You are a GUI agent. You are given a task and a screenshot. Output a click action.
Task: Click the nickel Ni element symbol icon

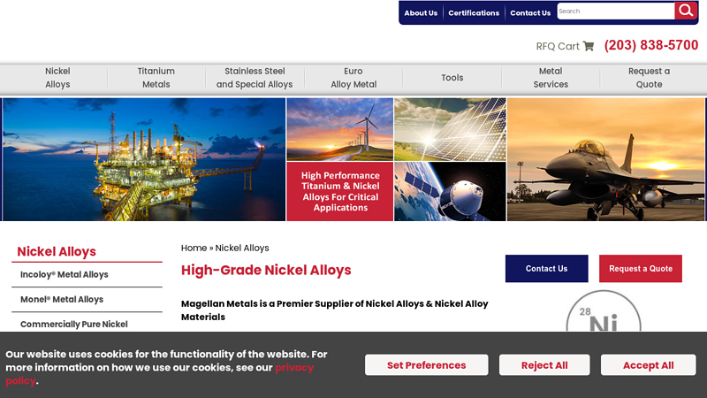603,318
